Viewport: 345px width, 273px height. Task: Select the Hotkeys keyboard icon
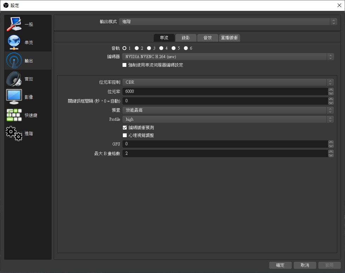[x=14, y=115]
